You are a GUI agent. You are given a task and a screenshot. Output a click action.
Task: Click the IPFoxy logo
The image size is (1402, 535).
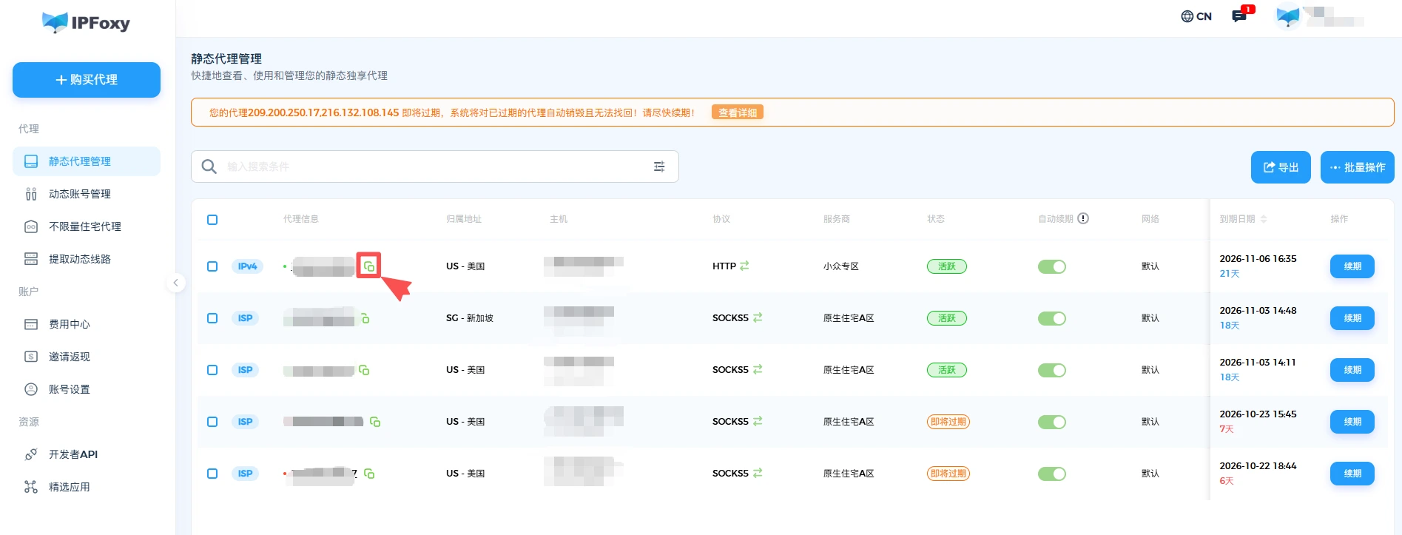coord(86,23)
